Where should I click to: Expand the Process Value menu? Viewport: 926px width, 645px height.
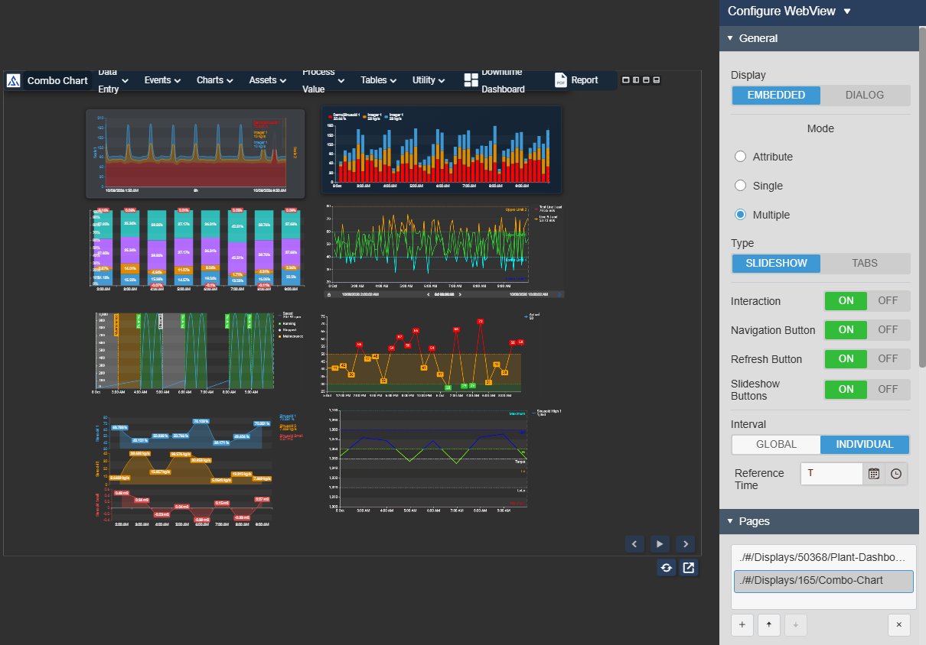(324, 80)
